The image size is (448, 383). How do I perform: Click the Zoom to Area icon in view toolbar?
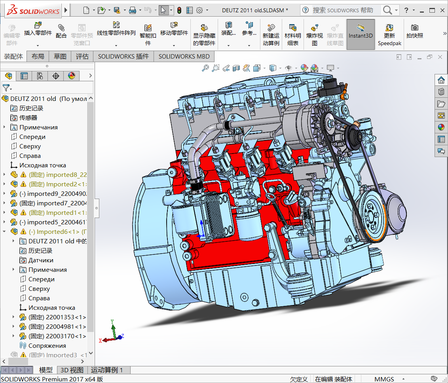(x=215, y=68)
